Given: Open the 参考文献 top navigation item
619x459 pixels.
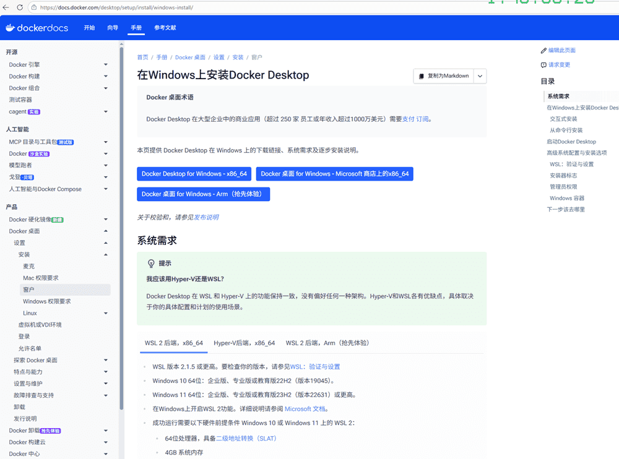Looking at the screenshot, I should tap(165, 28).
